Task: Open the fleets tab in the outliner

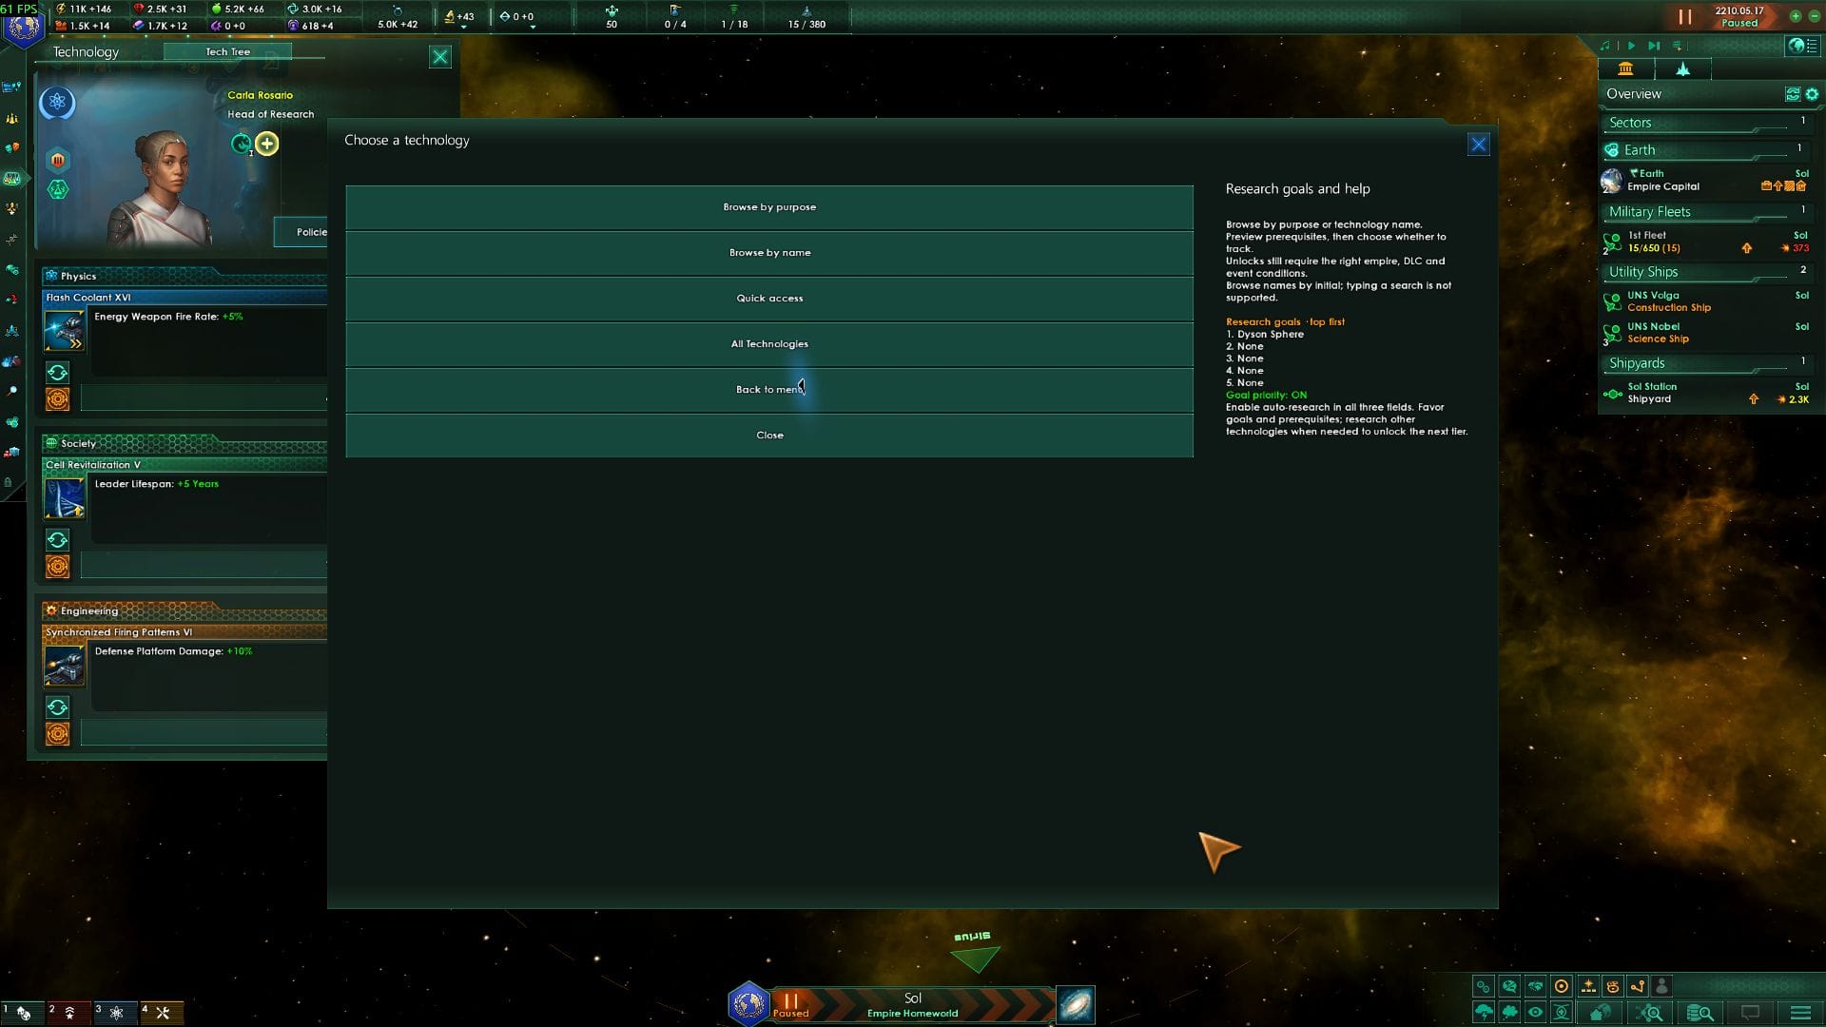Action: [1682, 68]
